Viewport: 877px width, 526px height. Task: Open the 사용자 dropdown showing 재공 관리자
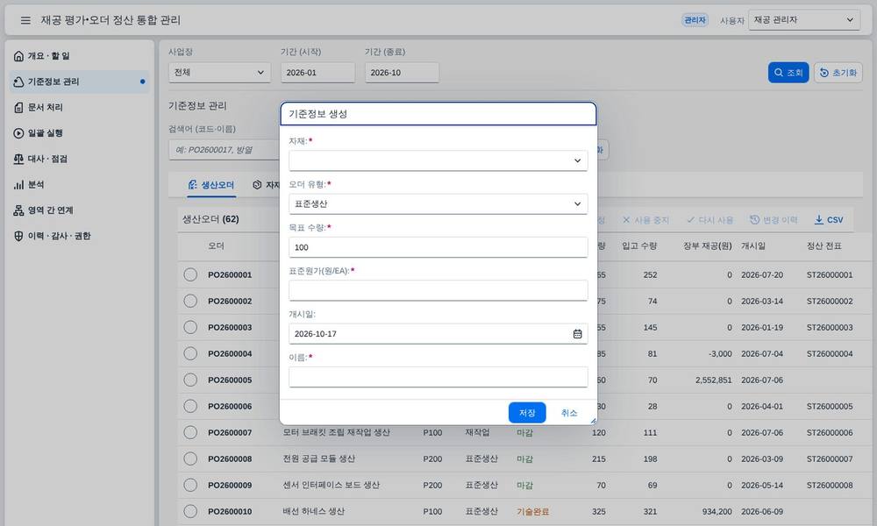pyautogui.click(x=803, y=20)
